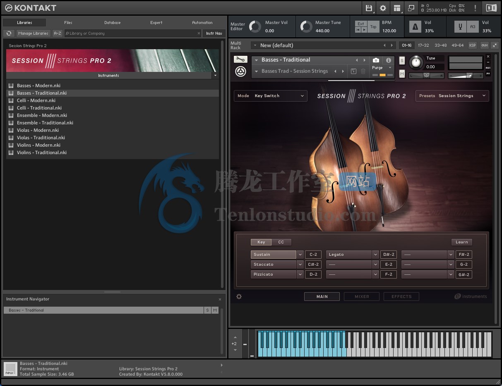Select rack page 17-32
This screenshot has height=386, width=502.
tap(423, 45)
